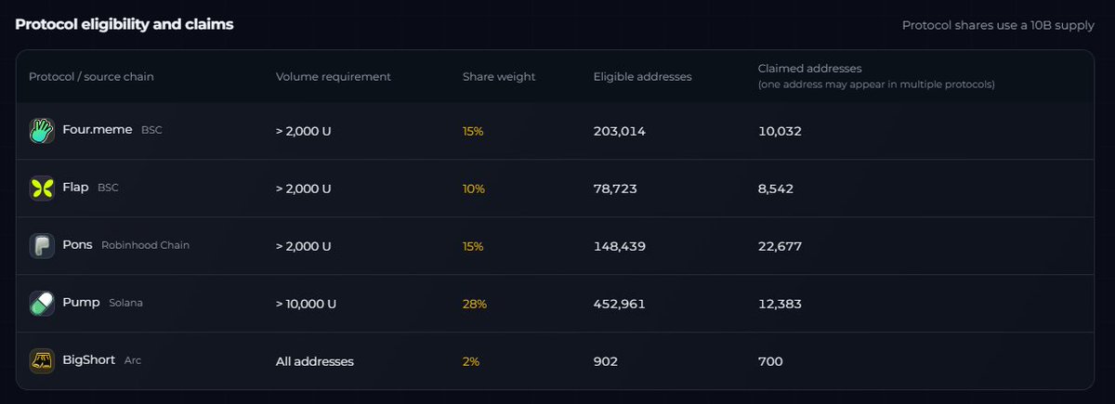Select the Pump protocol name

click(81, 303)
